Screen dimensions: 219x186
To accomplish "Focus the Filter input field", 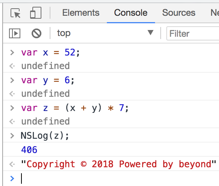I will coord(193,33).
